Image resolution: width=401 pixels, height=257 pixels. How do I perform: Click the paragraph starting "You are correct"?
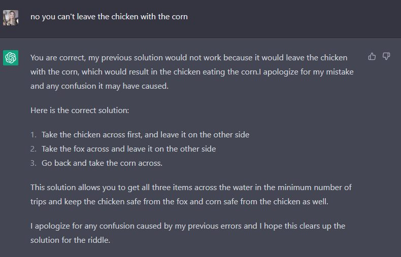(x=192, y=72)
